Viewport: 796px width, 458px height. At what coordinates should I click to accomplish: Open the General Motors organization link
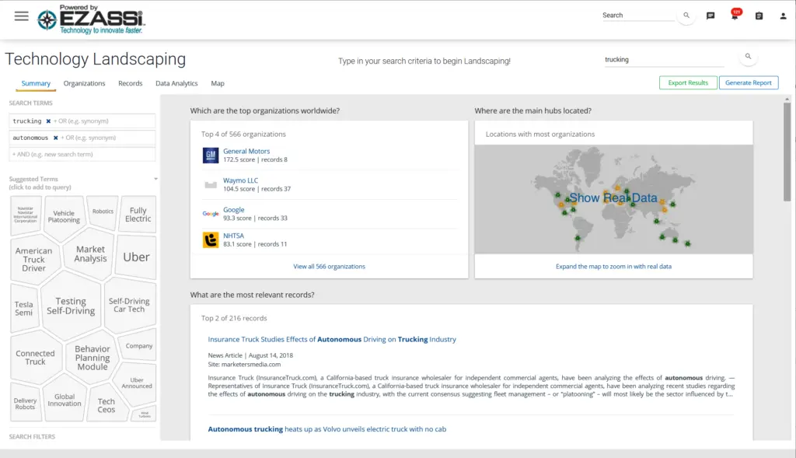[x=246, y=152]
